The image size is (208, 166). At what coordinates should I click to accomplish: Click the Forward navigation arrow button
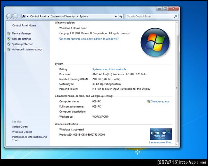tap(15, 16)
